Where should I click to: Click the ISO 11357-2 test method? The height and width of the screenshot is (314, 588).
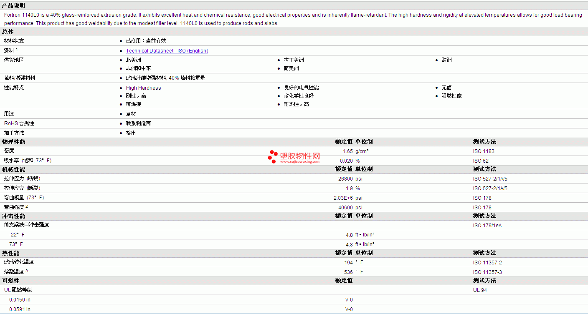tap(487, 263)
